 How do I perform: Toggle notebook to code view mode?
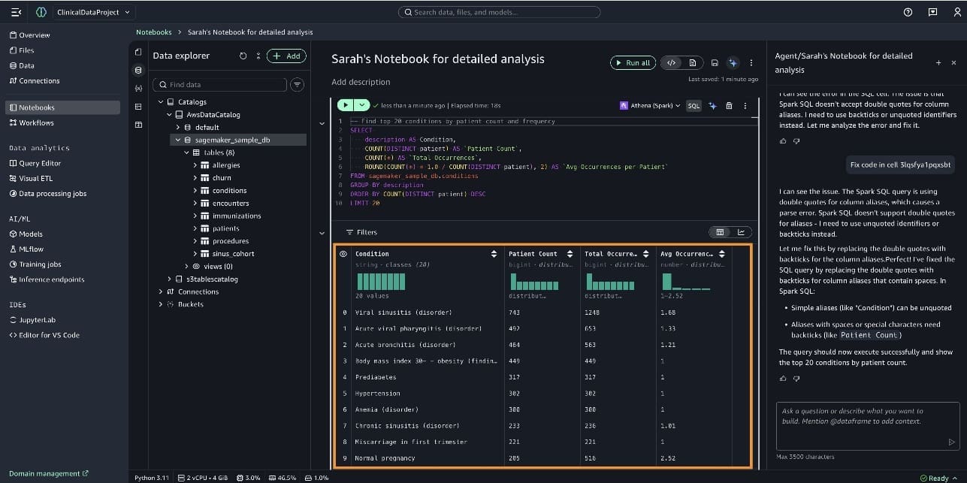click(x=672, y=63)
